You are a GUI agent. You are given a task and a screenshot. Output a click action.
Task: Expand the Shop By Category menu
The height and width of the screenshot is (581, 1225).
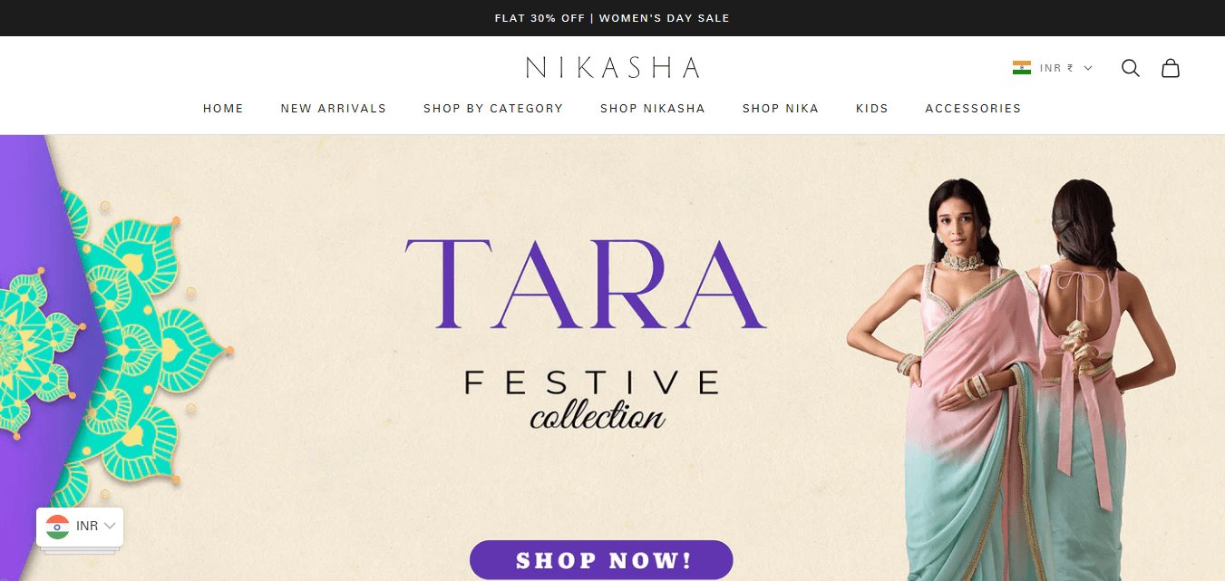(493, 108)
